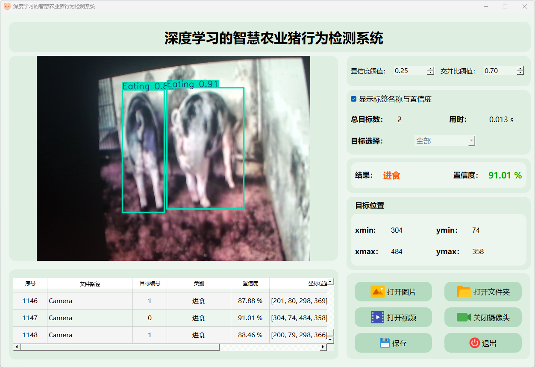Screen dimensions: 535x368
Task: Click the IoU threshold field showing 0.70
Action: pyautogui.click(x=499, y=71)
